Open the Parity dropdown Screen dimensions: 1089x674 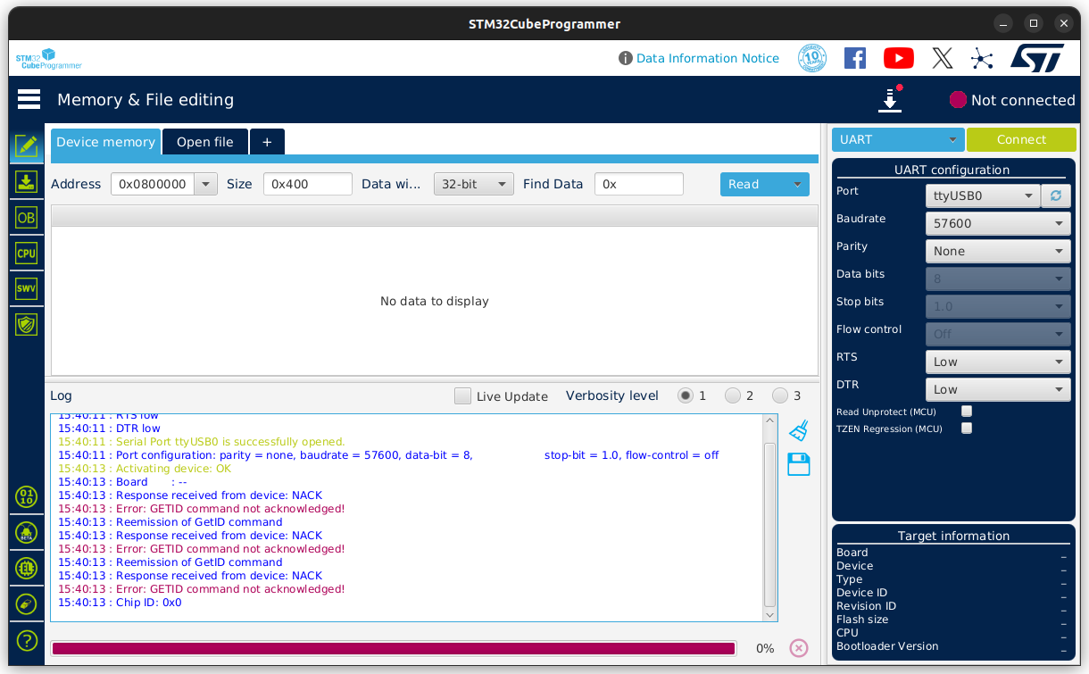point(998,251)
